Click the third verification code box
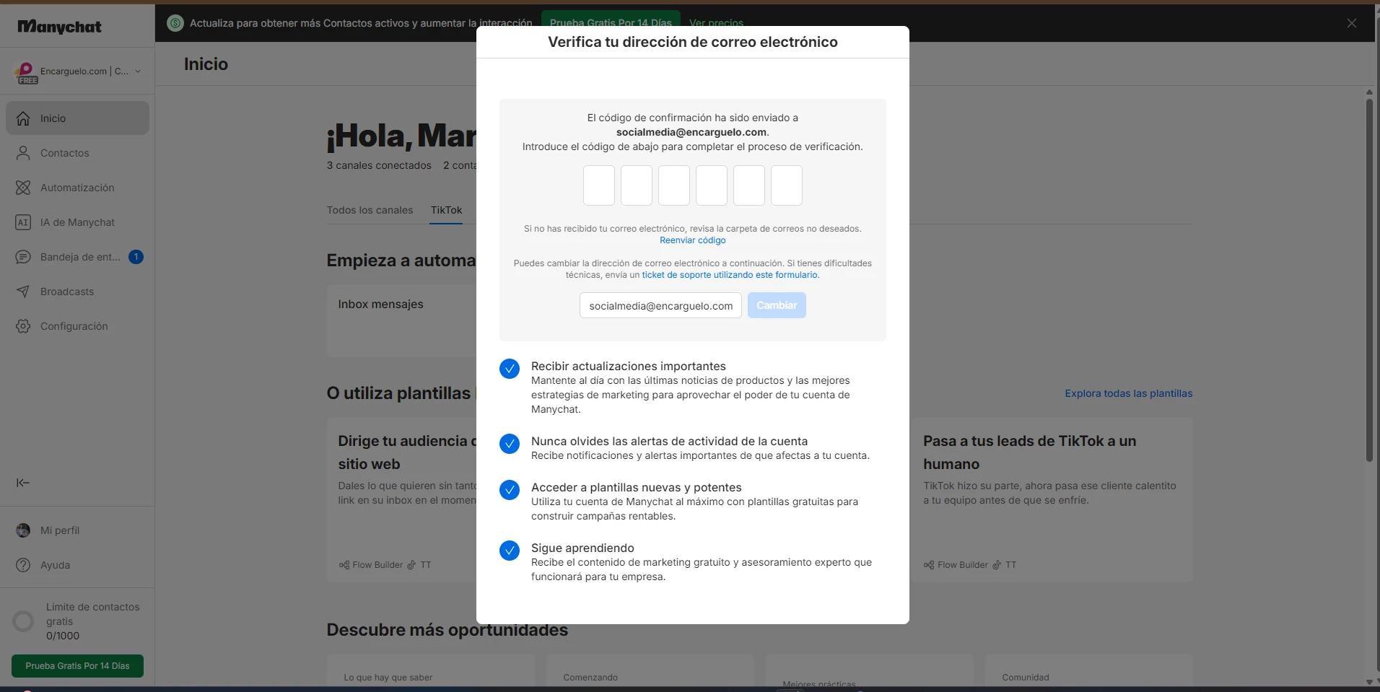The height and width of the screenshot is (692, 1380). 674,185
